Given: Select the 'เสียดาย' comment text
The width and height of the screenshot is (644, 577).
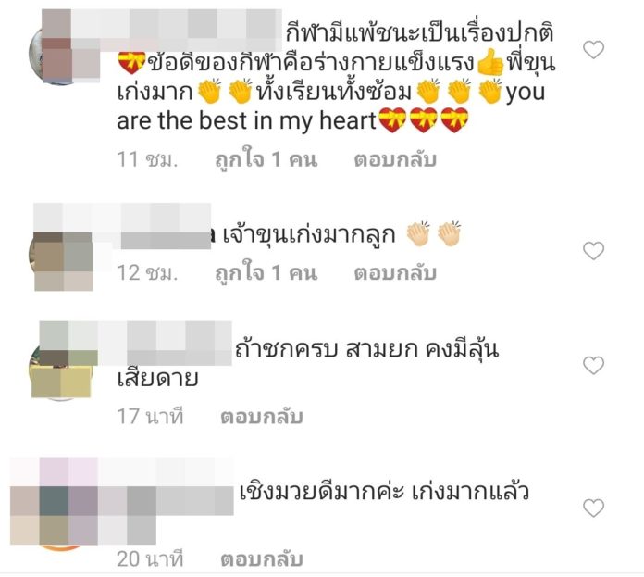Looking at the screenshot, I should pos(157,379).
